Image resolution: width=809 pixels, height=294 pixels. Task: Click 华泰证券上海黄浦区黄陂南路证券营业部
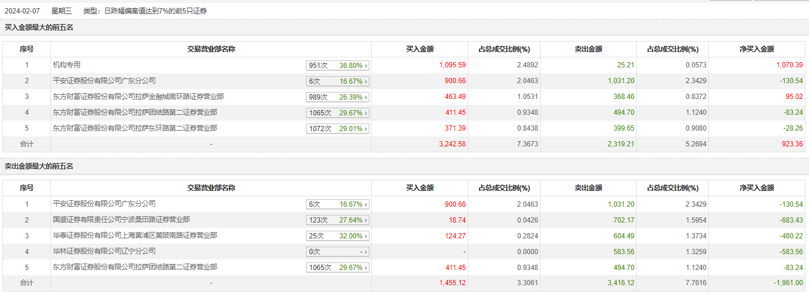pos(135,235)
